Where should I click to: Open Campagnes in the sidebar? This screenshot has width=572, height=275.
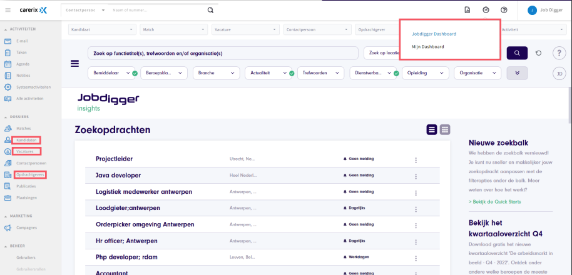26,227
